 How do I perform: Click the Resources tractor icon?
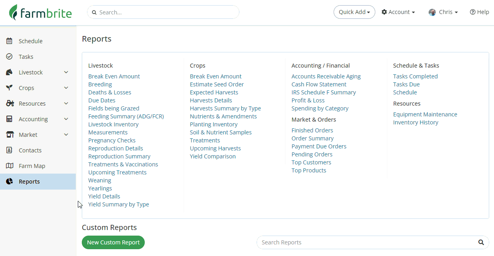point(10,103)
